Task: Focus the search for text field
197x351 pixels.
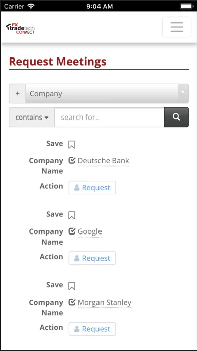Action: click(x=110, y=117)
